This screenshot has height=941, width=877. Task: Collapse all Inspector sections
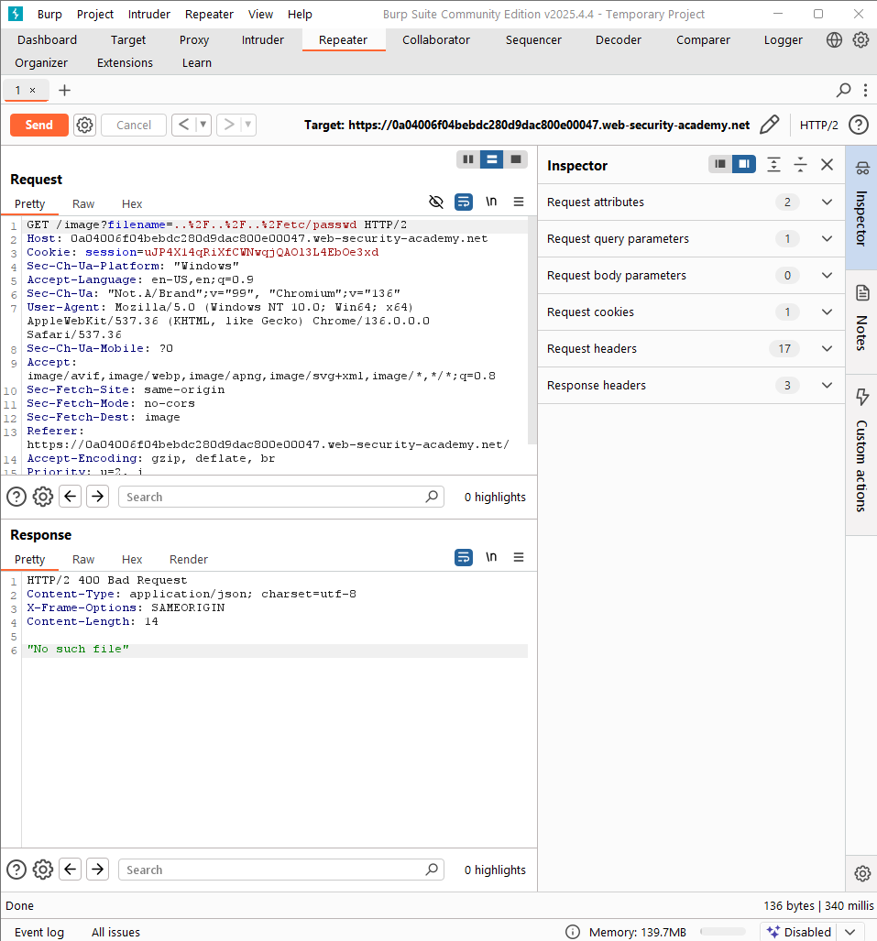[x=800, y=164]
